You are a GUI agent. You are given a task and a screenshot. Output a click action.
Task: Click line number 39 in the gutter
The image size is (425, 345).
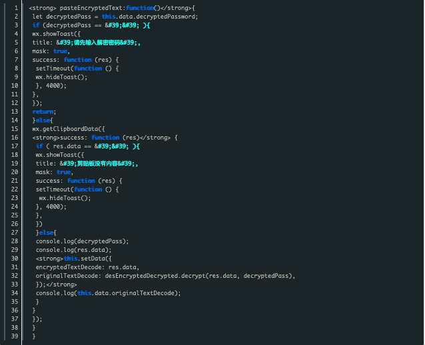(15, 336)
